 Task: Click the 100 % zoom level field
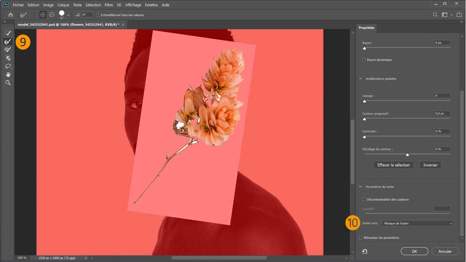click(x=22, y=258)
